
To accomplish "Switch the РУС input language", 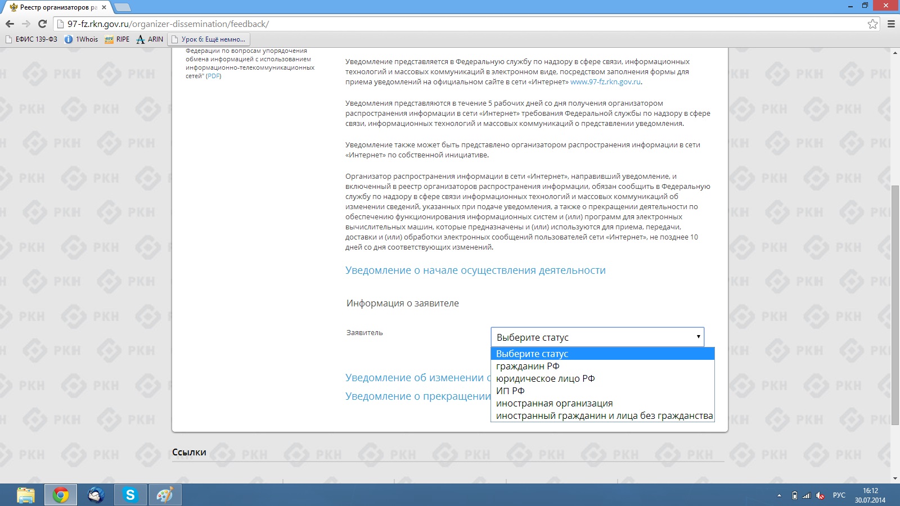I will [x=839, y=495].
